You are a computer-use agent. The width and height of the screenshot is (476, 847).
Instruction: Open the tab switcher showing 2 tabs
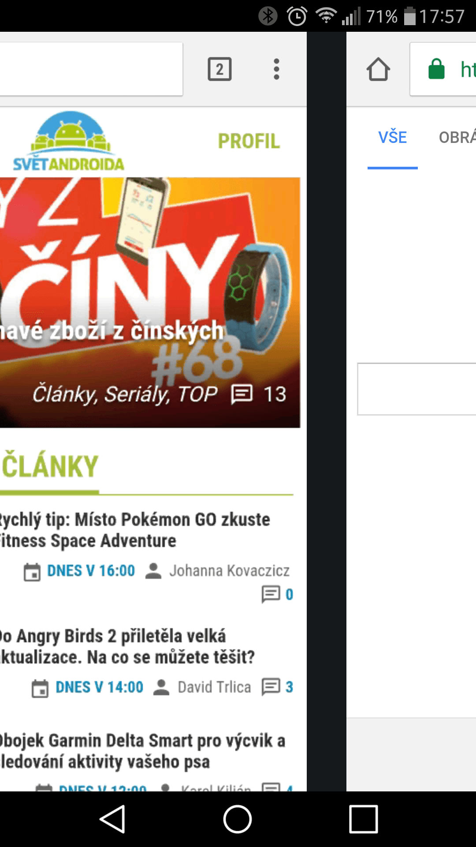219,69
